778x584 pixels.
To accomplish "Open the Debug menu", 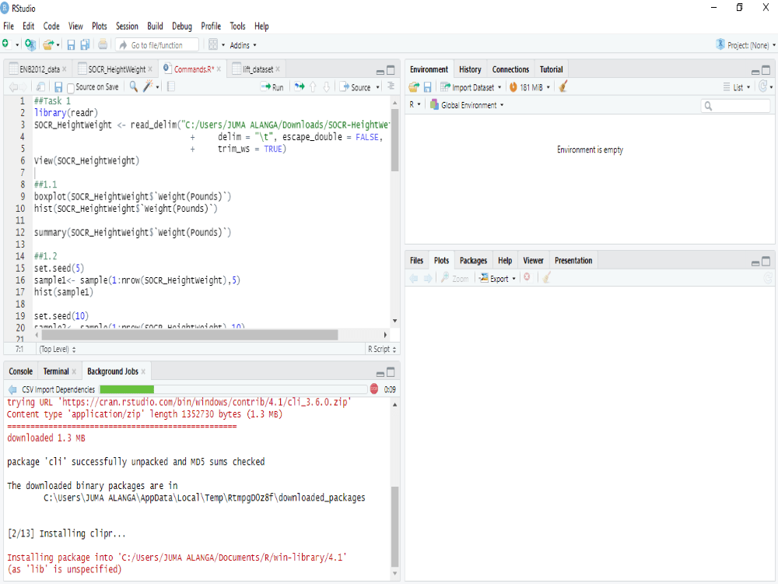I will [x=181, y=26].
